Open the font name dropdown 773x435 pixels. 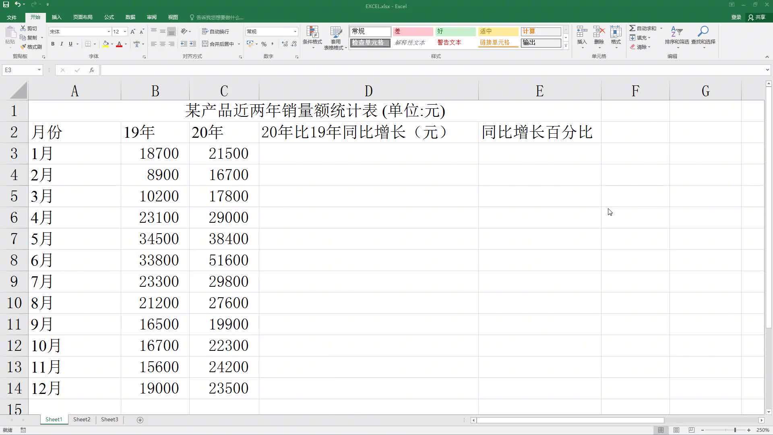(x=109, y=31)
